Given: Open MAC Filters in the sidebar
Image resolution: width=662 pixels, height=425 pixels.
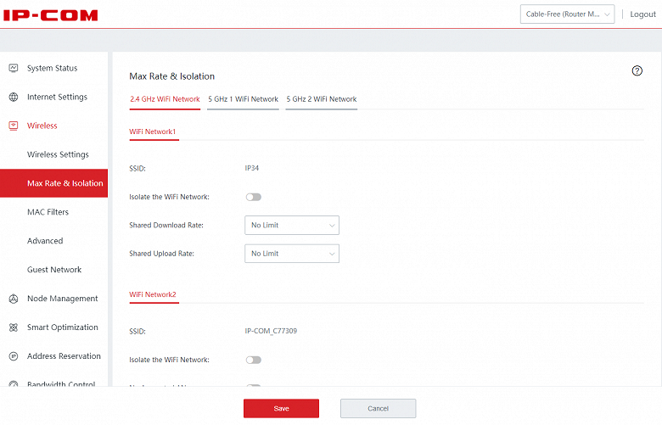Looking at the screenshot, I should pyautogui.click(x=48, y=212).
